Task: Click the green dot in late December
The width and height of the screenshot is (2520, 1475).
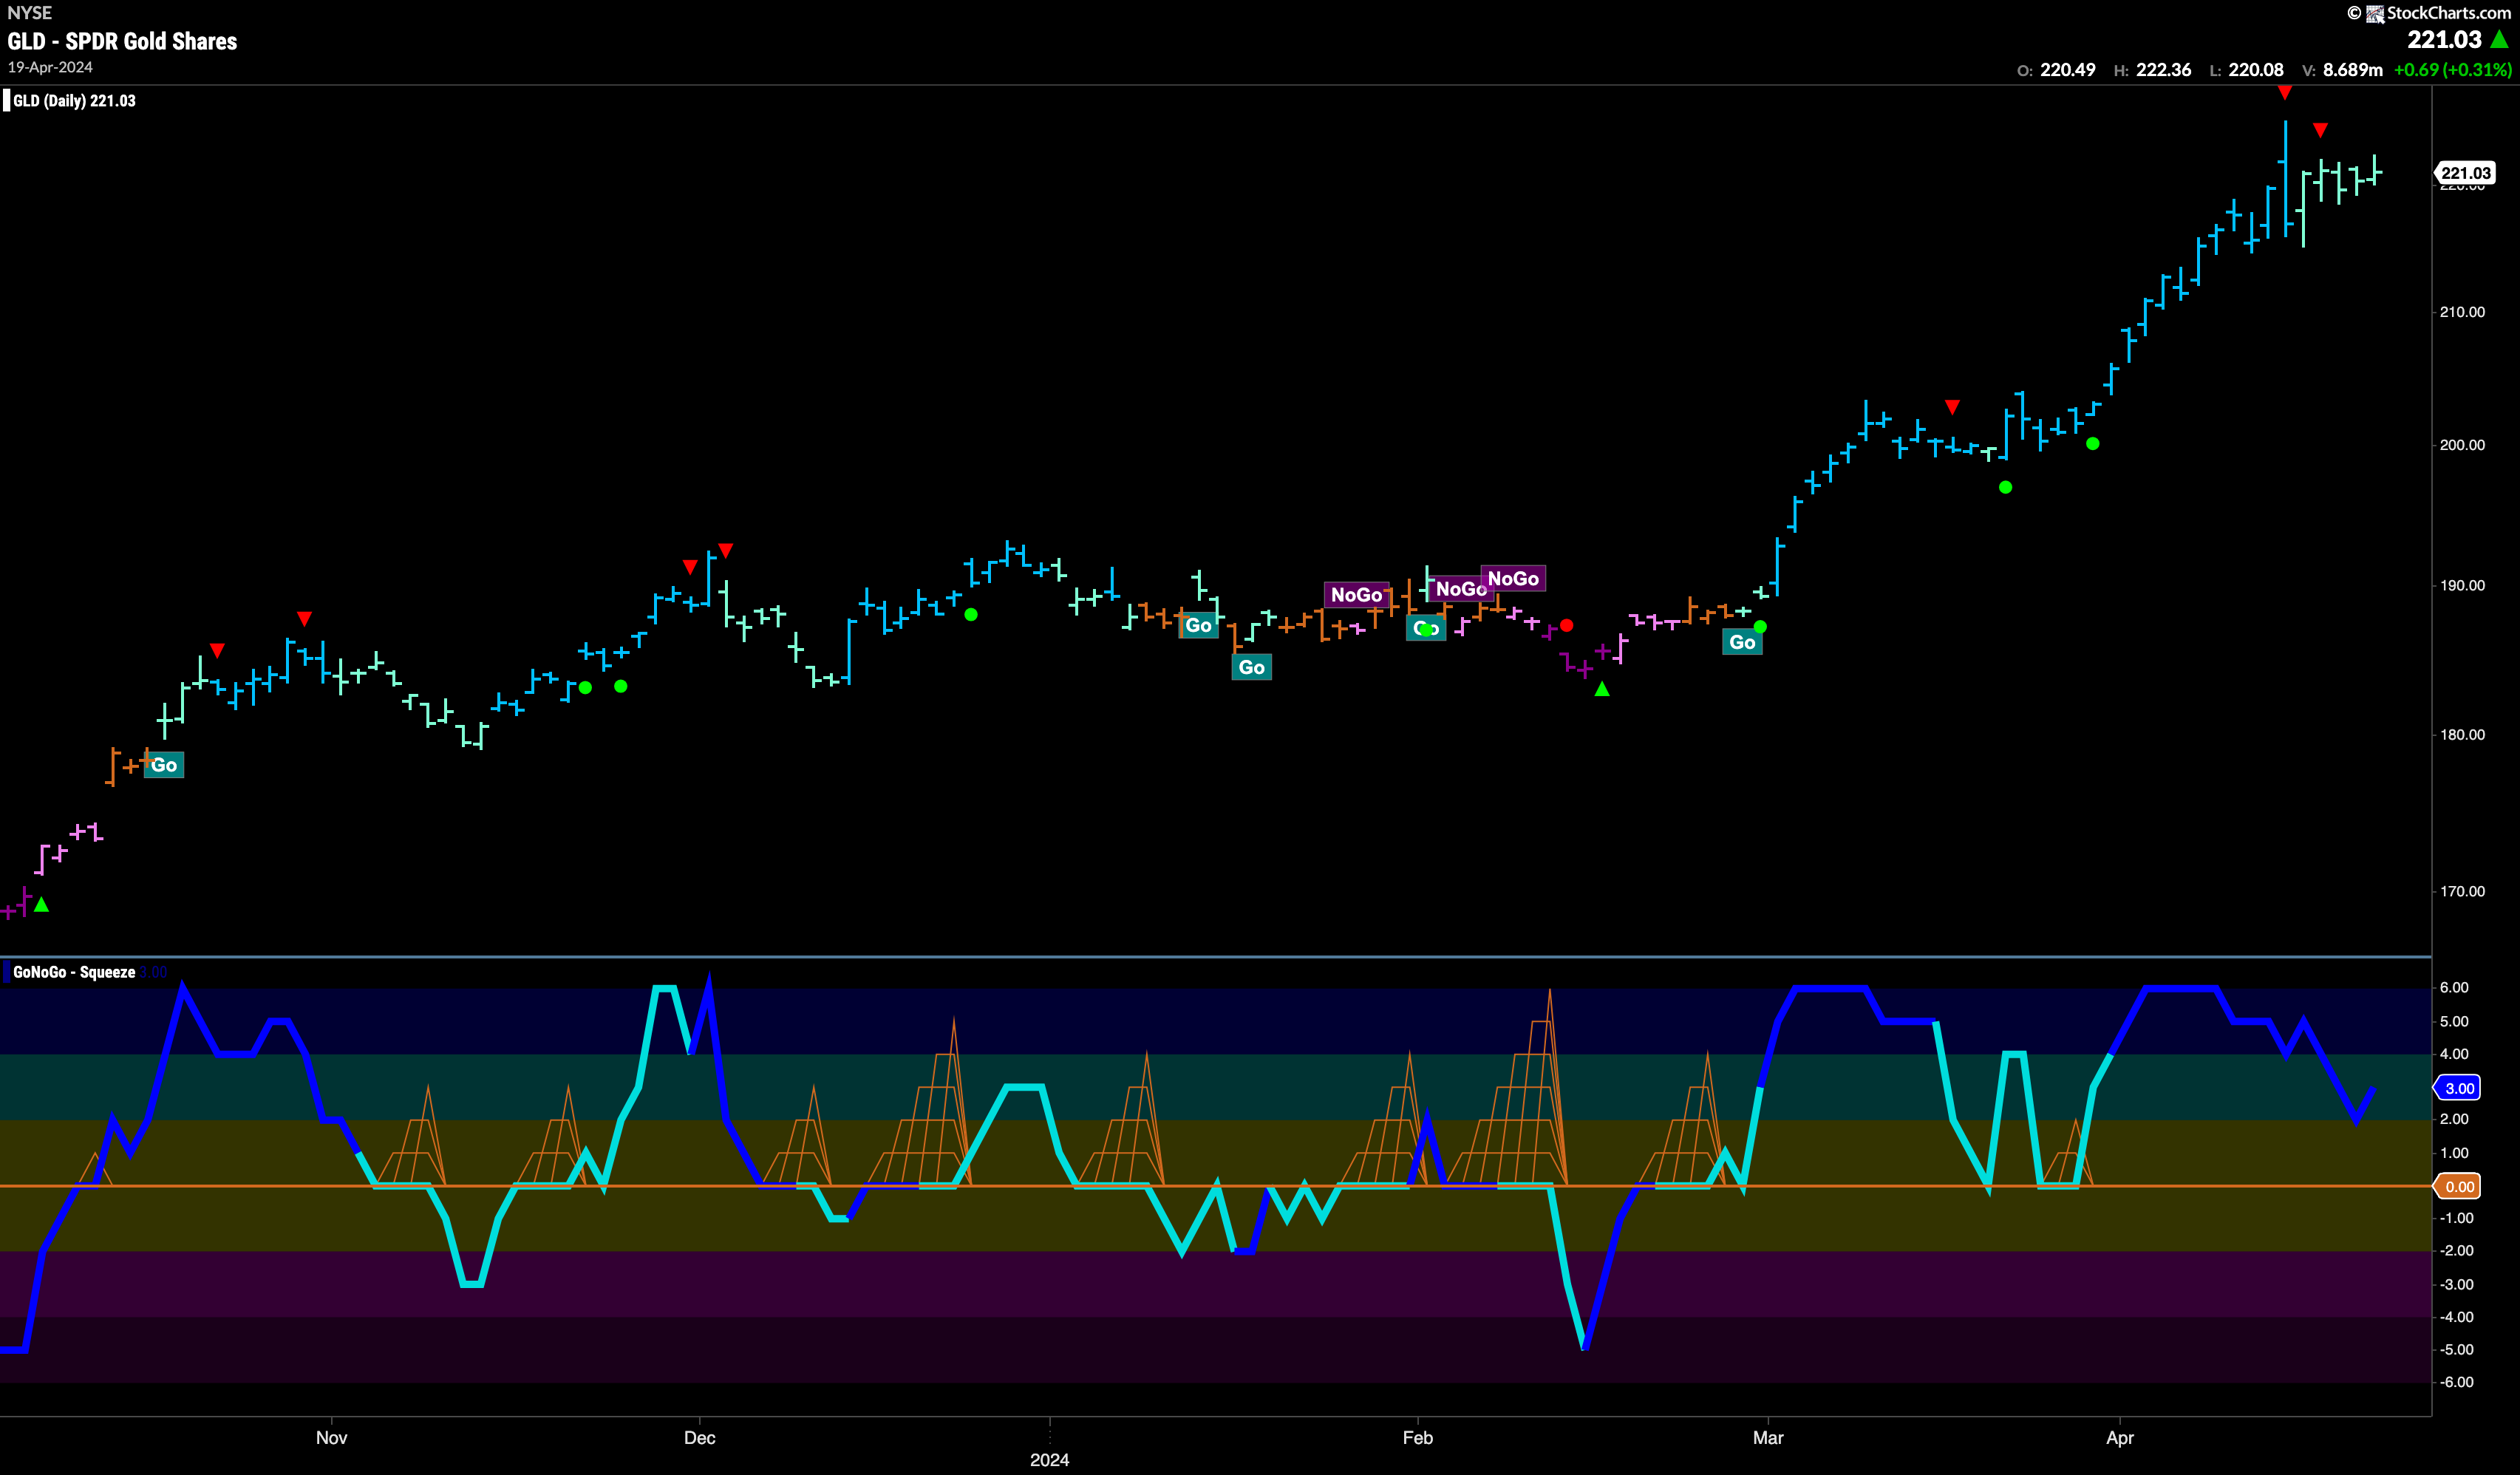Action: tap(971, 615)
